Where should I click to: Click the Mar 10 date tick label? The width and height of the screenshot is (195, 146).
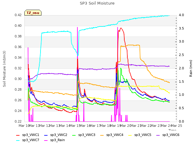coord(24,126)
